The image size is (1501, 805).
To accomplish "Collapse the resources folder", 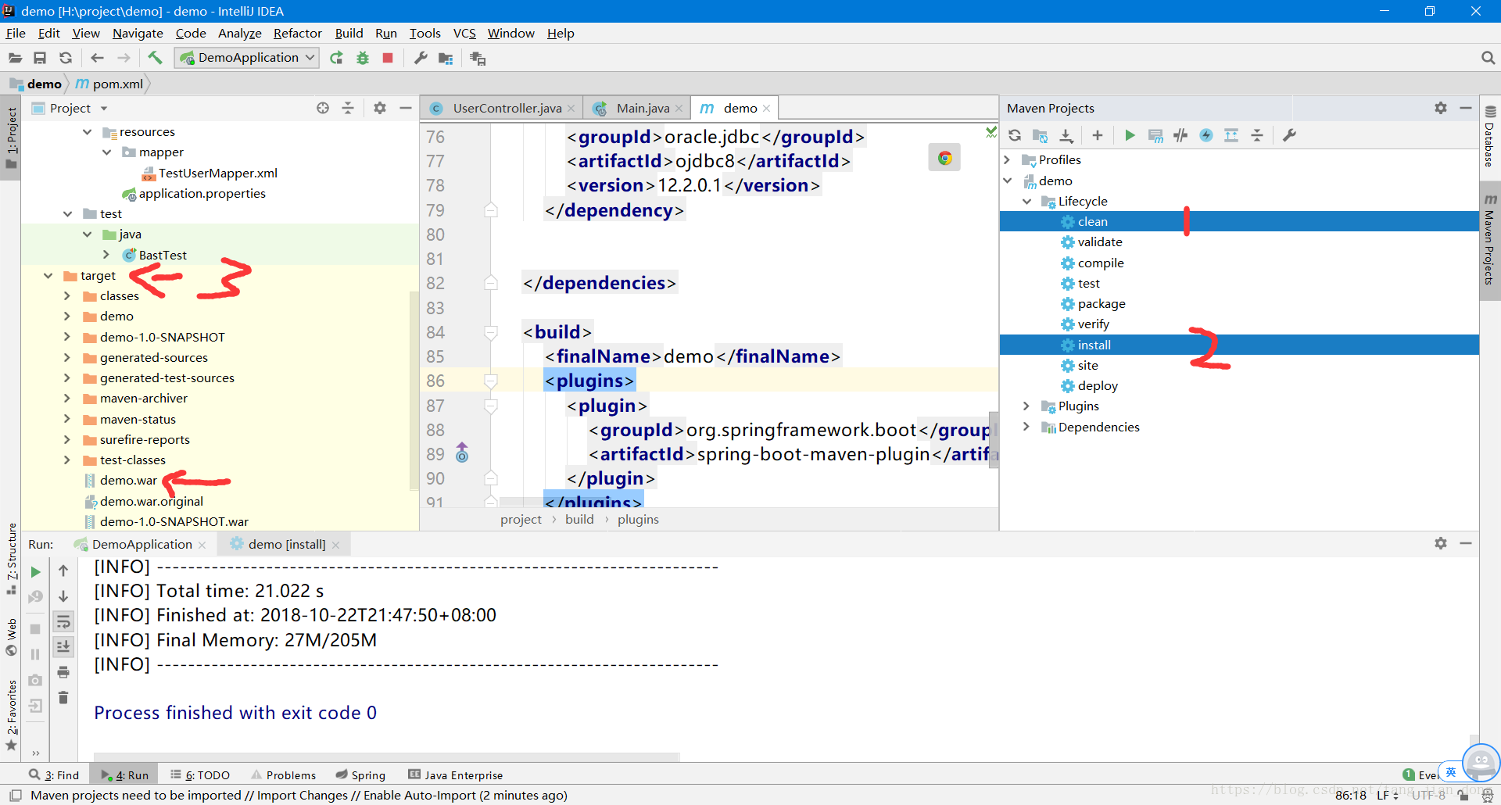I will click(x=87, y=132).
